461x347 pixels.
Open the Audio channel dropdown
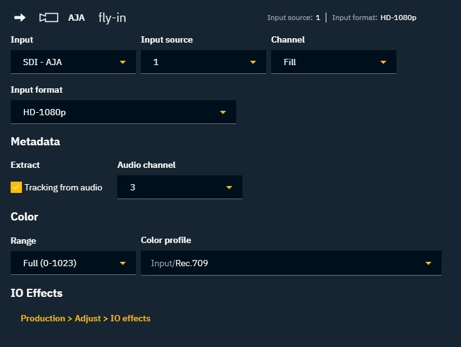[179, 187]
